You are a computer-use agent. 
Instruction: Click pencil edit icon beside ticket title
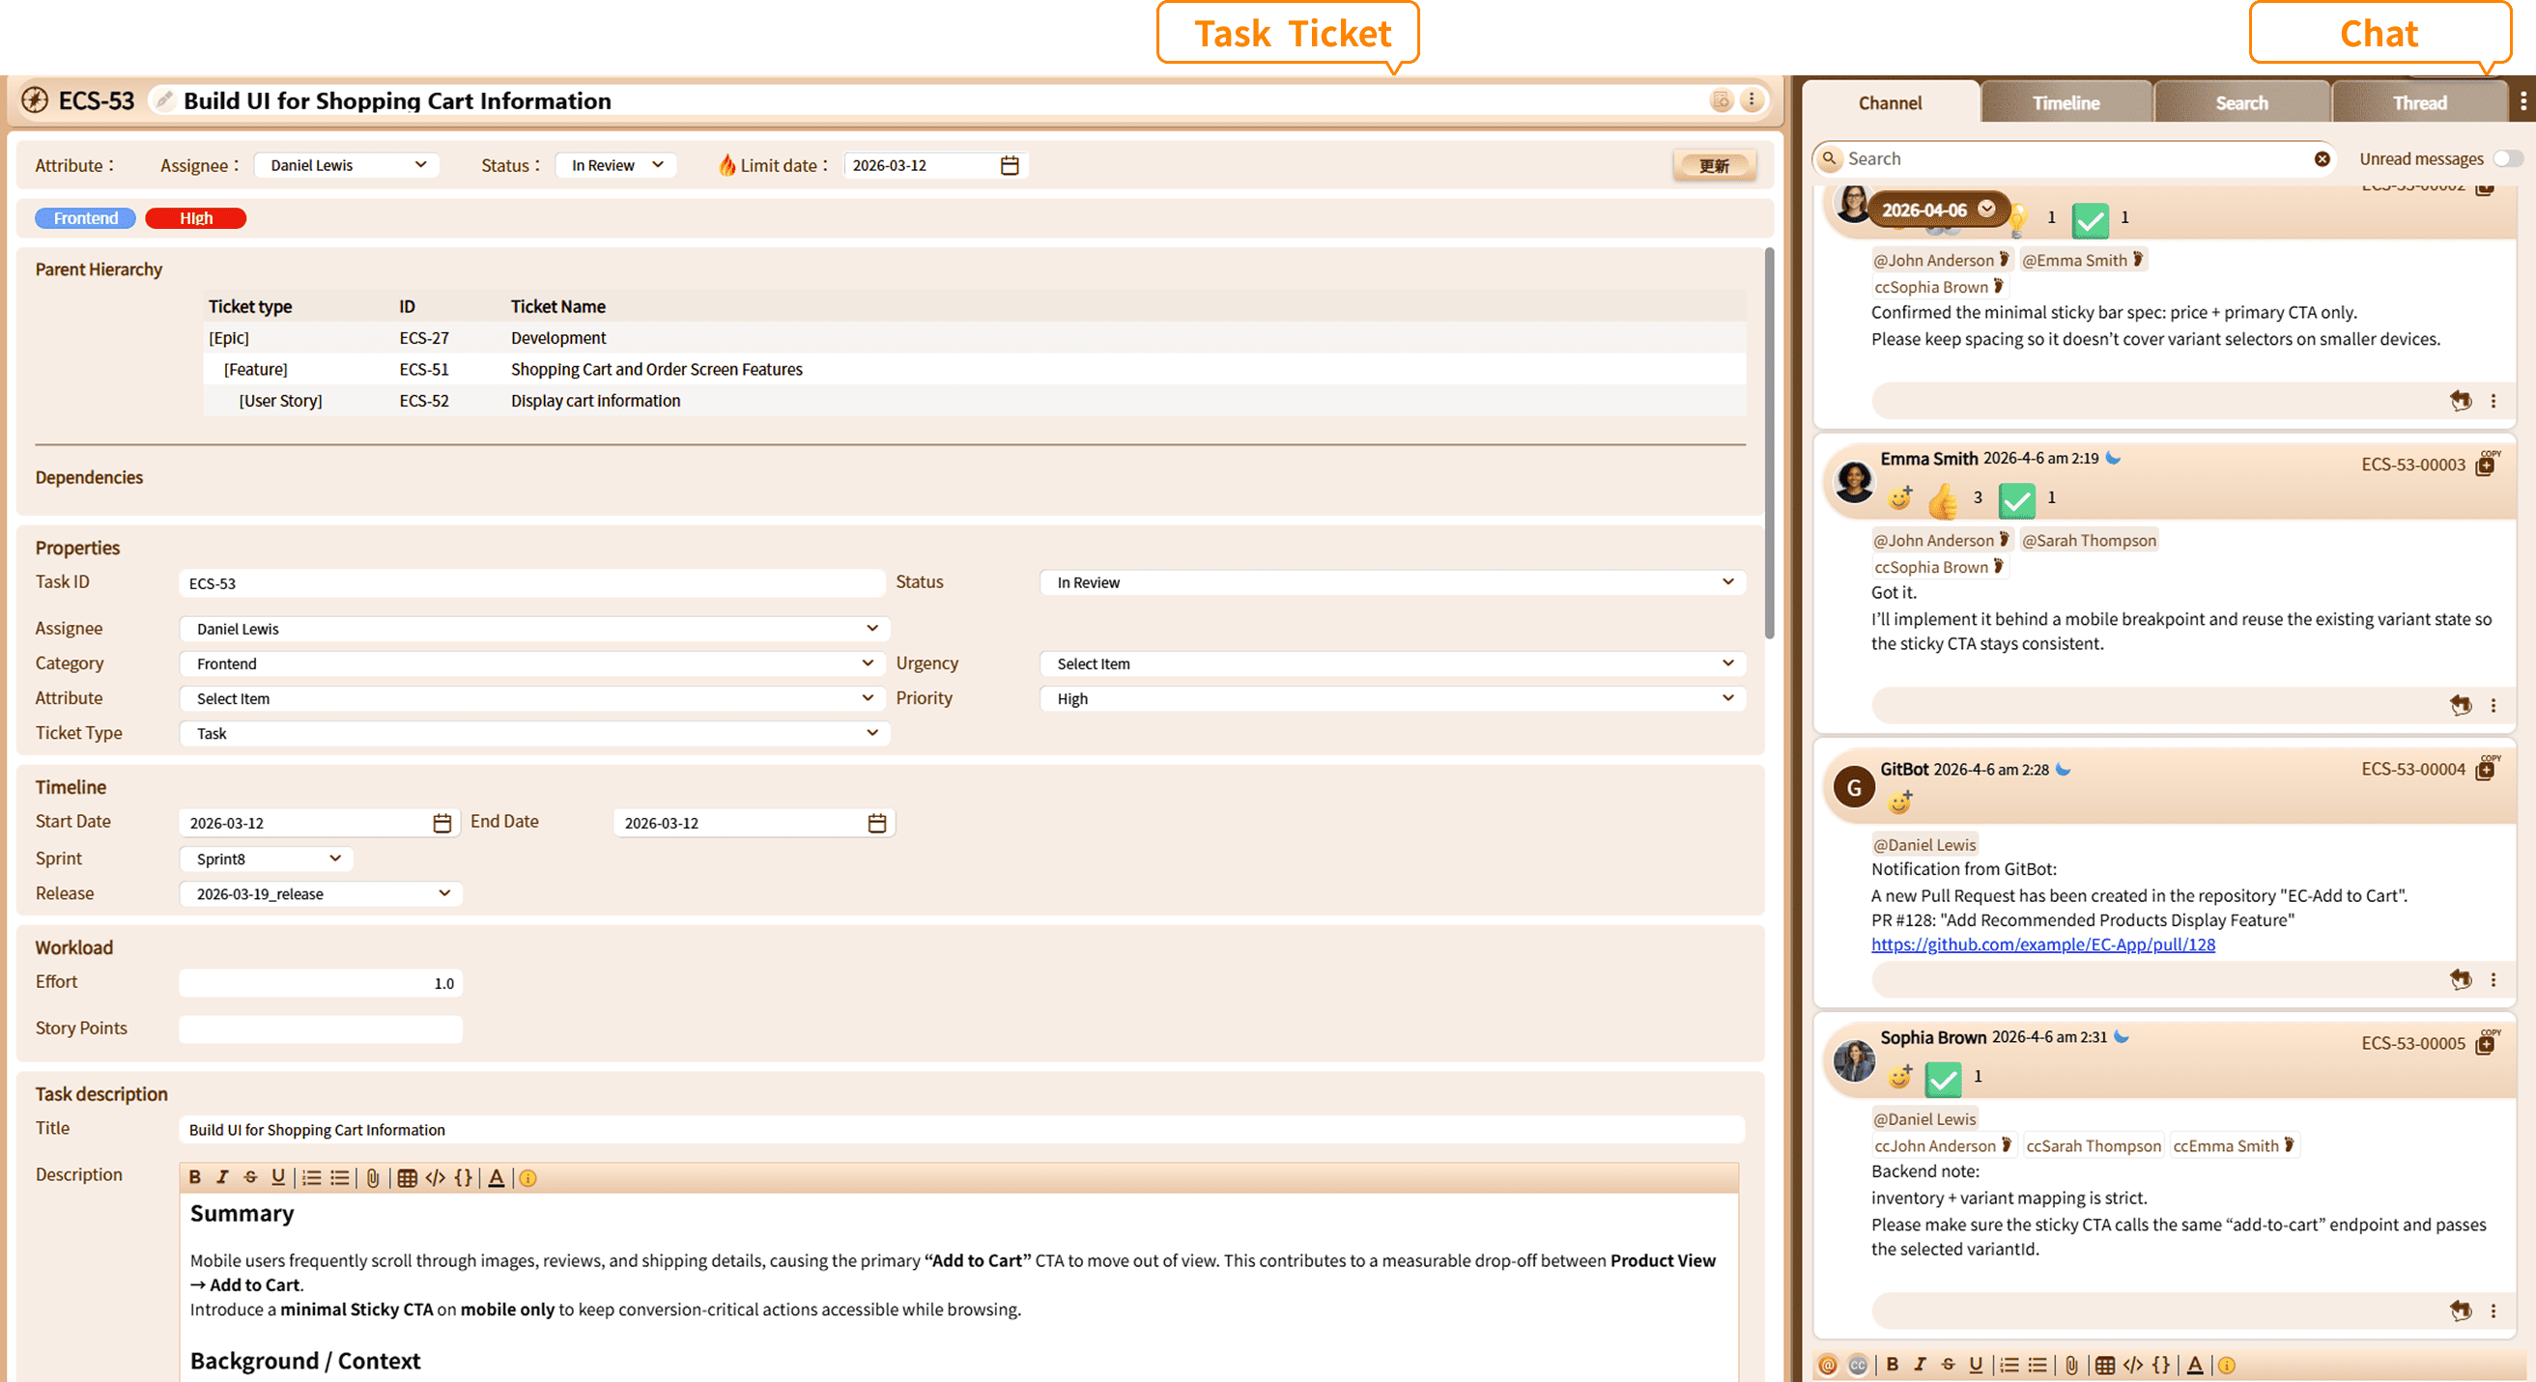[x=164, y=100]
